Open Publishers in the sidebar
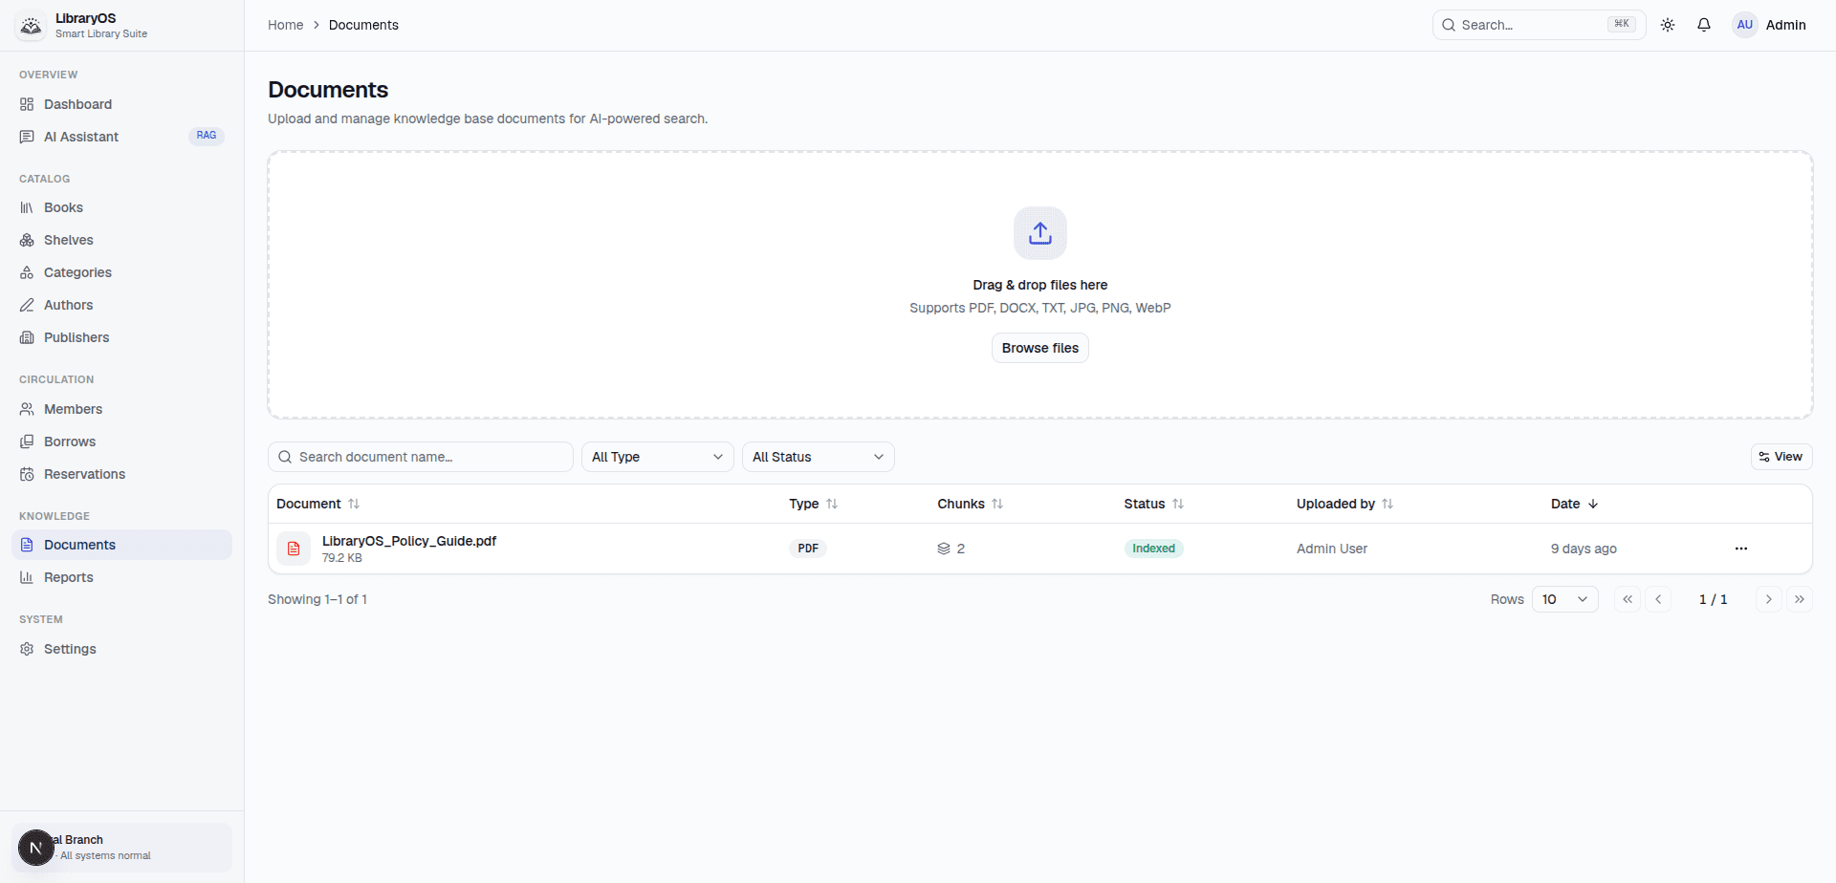The height and width of the screenshot is (883, 1836). pyautogui.click(x=122, y=337)
